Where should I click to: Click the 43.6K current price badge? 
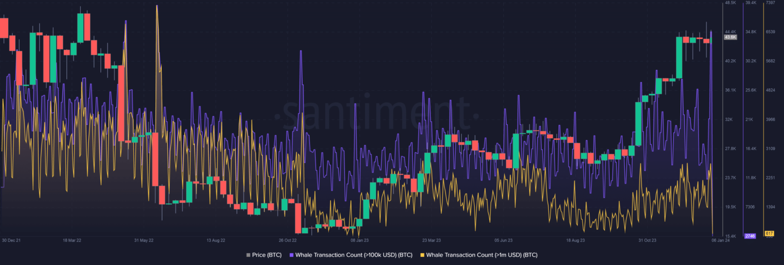[730, 37]
